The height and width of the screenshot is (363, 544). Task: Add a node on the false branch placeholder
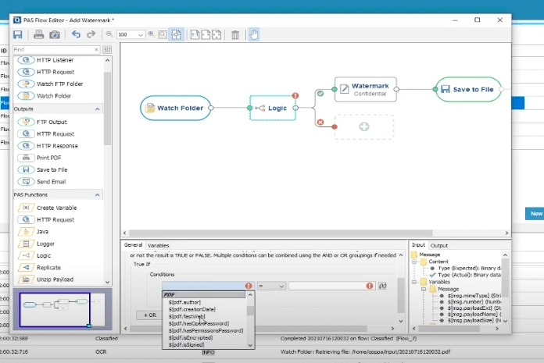click(x=364, y=126)
